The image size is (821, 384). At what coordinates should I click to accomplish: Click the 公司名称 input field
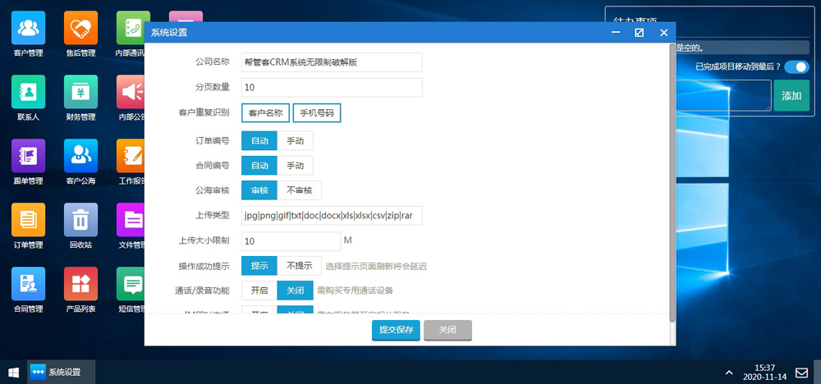[332, 62]
